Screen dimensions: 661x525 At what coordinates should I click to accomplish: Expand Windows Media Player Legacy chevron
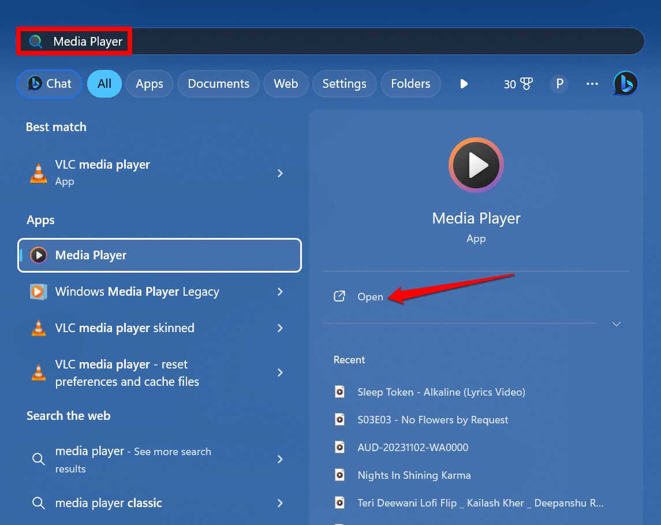(280, 292)
